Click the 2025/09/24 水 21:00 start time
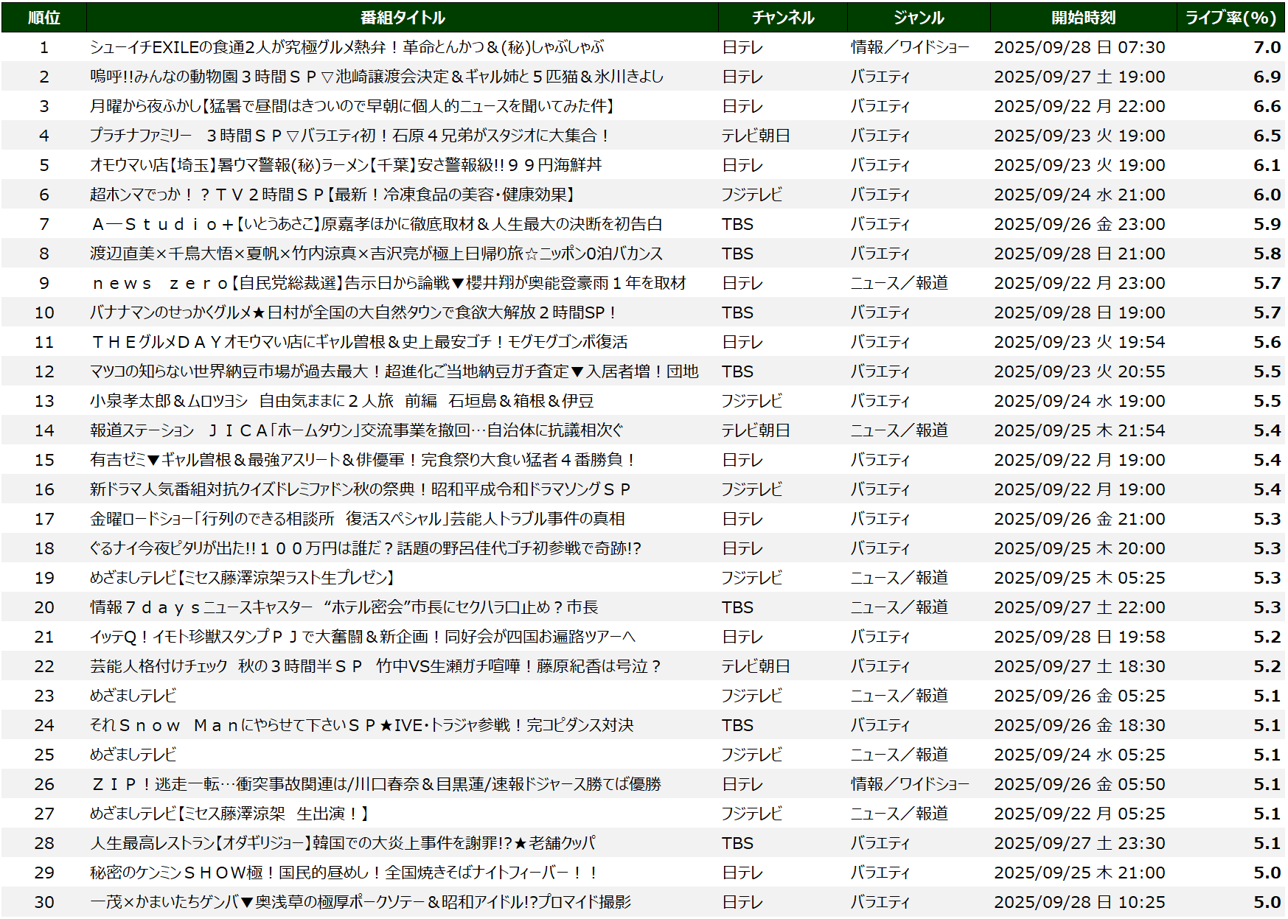 [1079, 195]
